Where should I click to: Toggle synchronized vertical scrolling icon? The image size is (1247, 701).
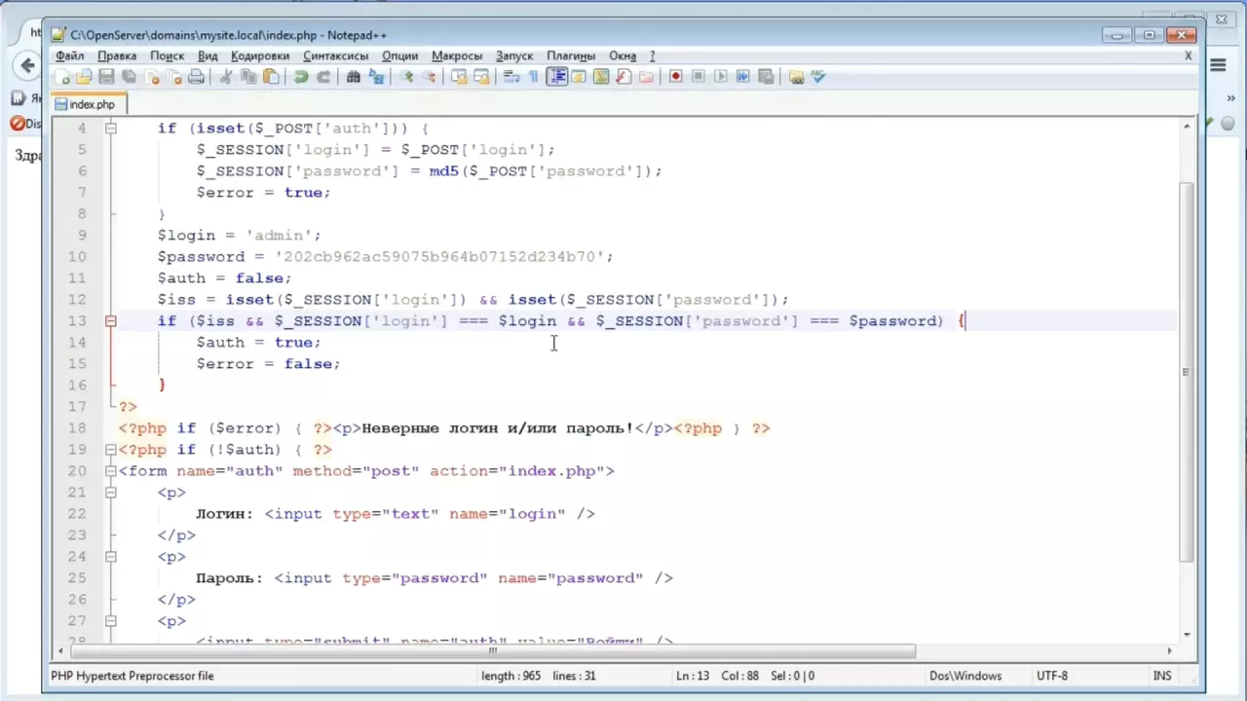(459, 77)
